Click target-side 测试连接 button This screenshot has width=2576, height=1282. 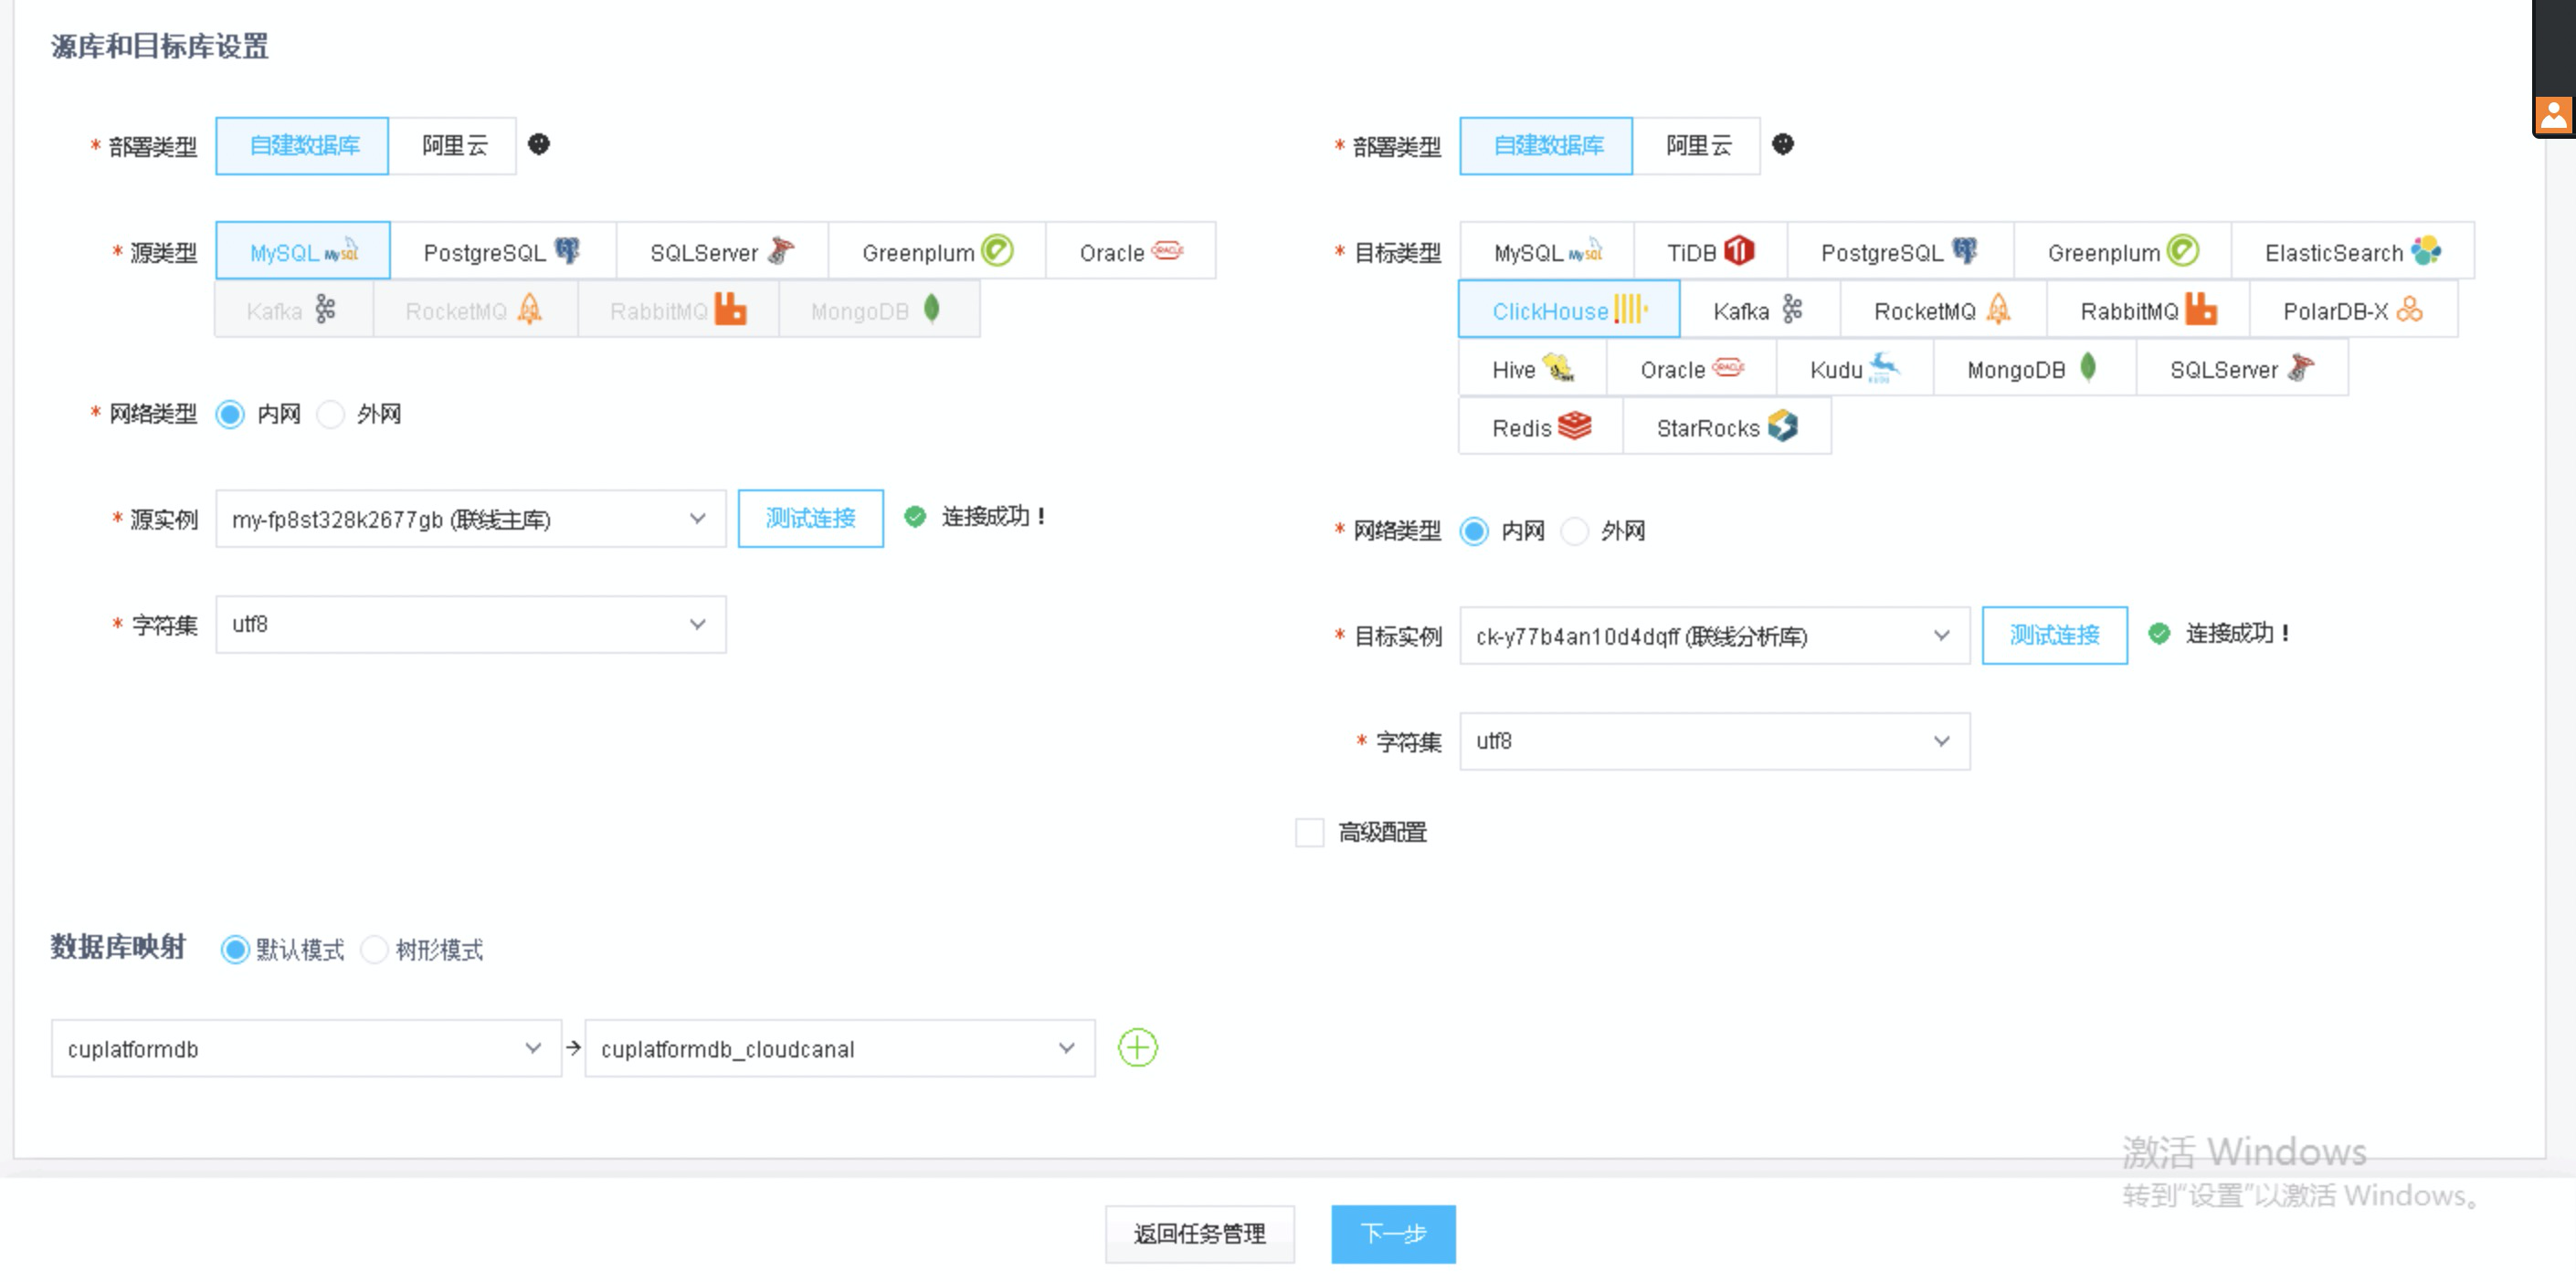(x=2054, y=635)
